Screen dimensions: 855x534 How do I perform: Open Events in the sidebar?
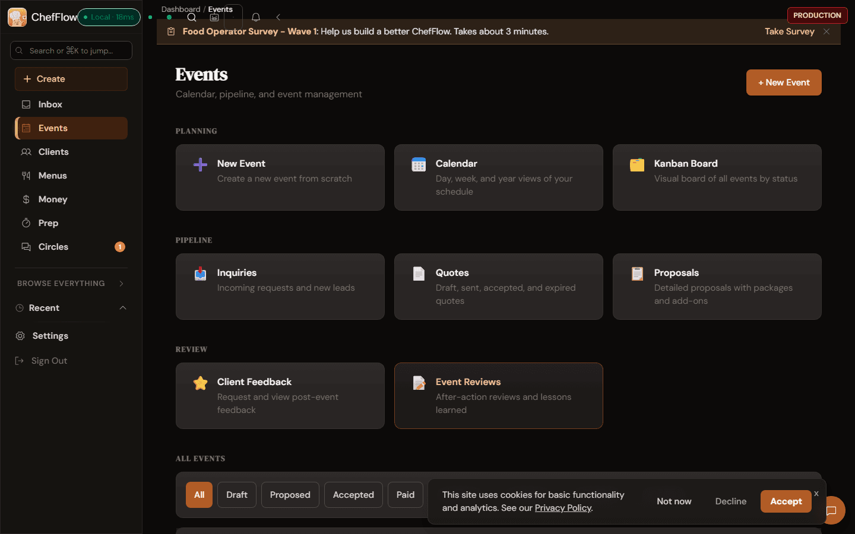coord(71,128)
